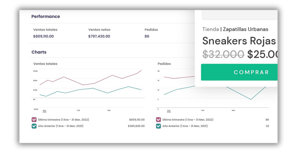
Task: Click the Sneakers Rojas product title
Action: (x=239, y=41)
